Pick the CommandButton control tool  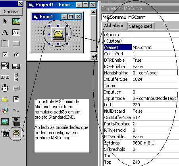(x=16, y=44)
